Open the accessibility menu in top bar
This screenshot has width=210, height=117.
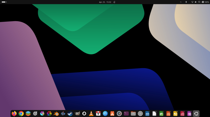tap(186, 2)
